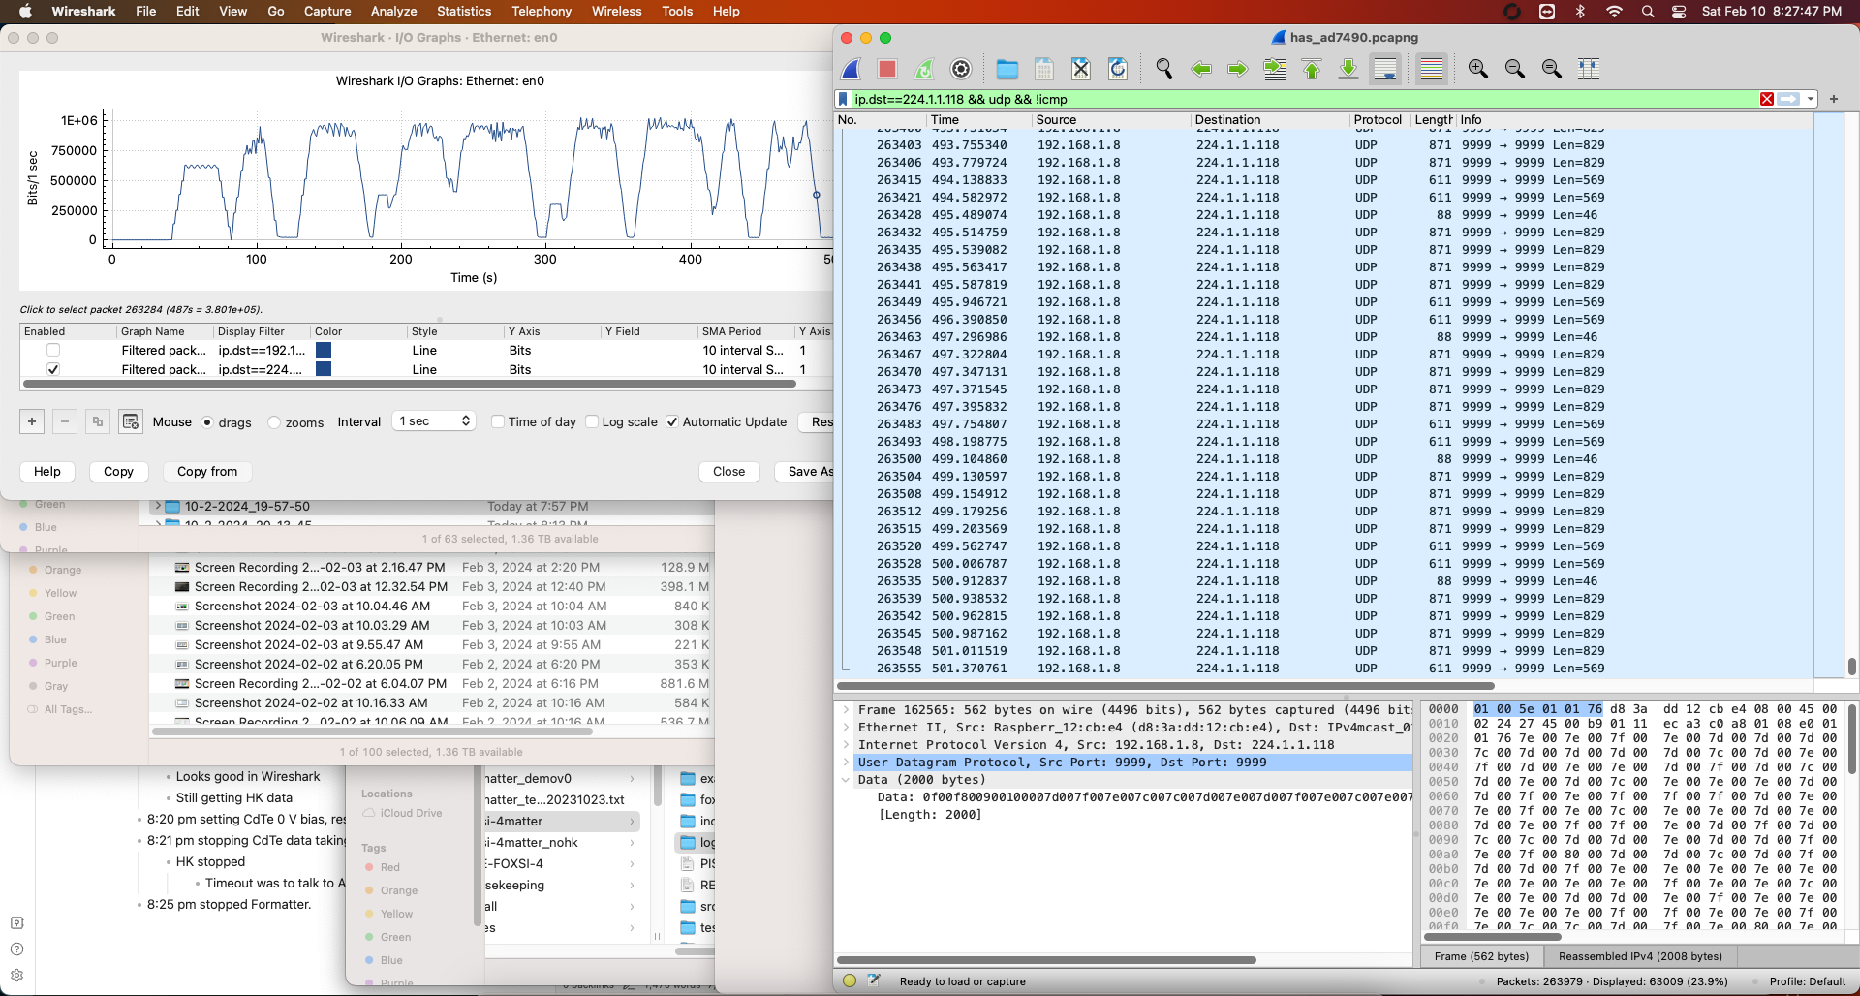Clear the display filter with red X

pos(1767,99)
